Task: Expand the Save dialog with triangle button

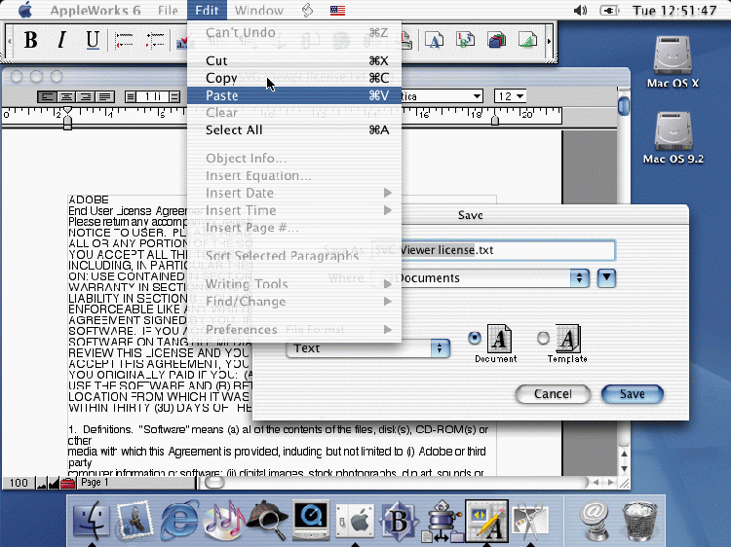Action: (606, 278)
